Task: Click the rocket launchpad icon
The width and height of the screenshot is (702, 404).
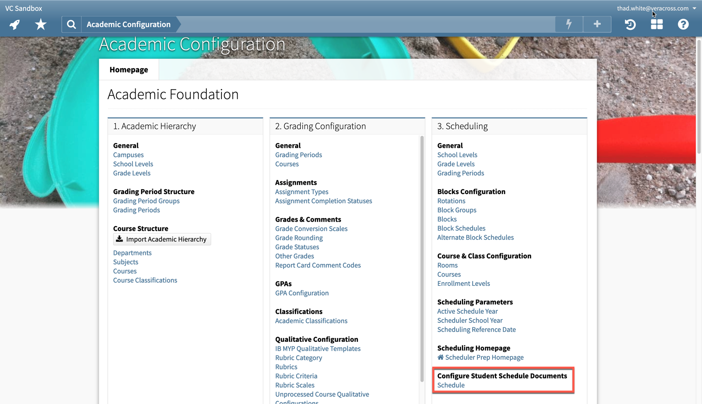Action: point(15,24)
